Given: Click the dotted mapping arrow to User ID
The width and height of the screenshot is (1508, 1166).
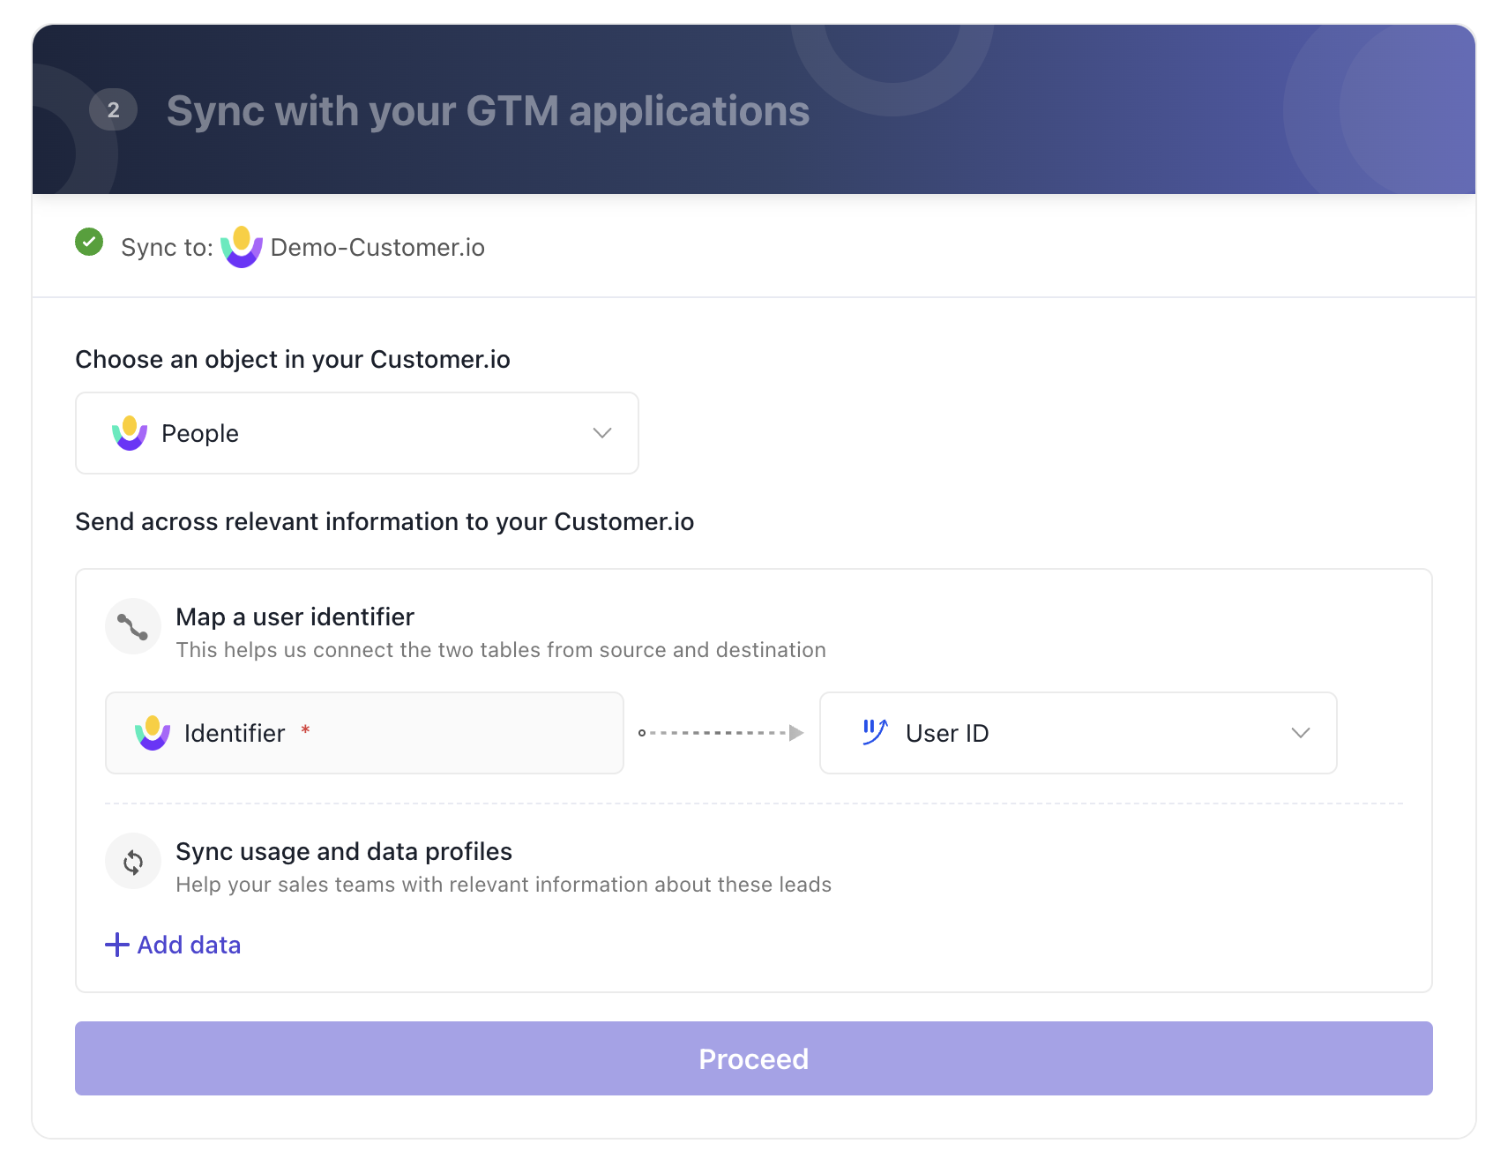Looking at the screenshot, I should click(721, 733).
